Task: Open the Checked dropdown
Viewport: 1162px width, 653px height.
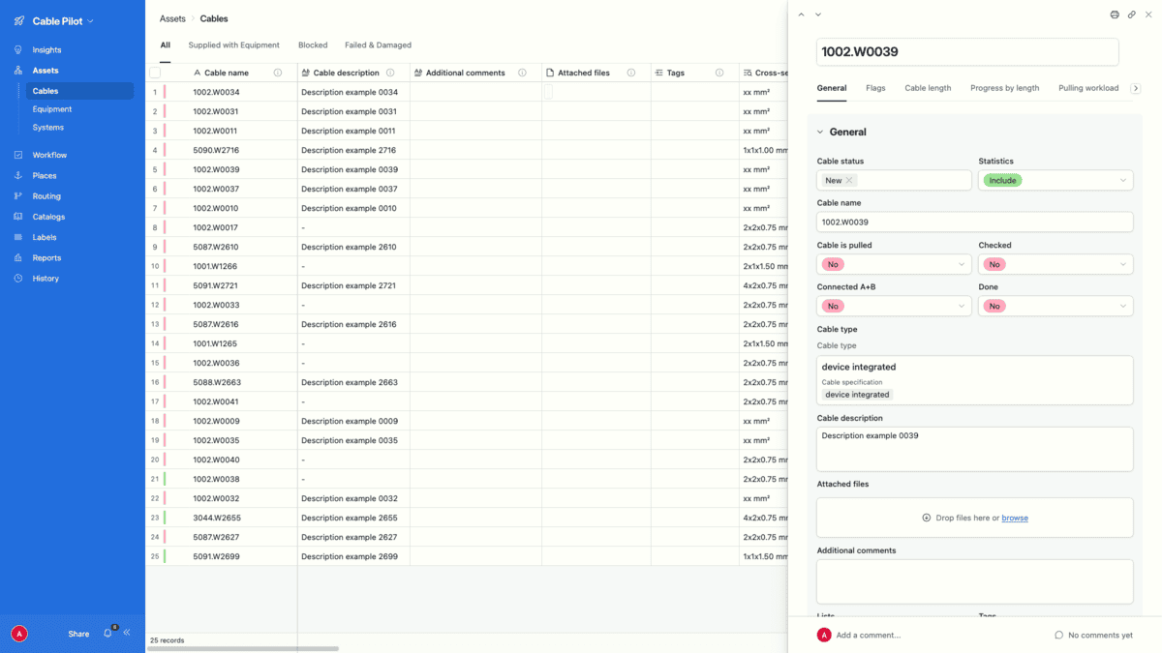Action: (x=1055, y=264)
